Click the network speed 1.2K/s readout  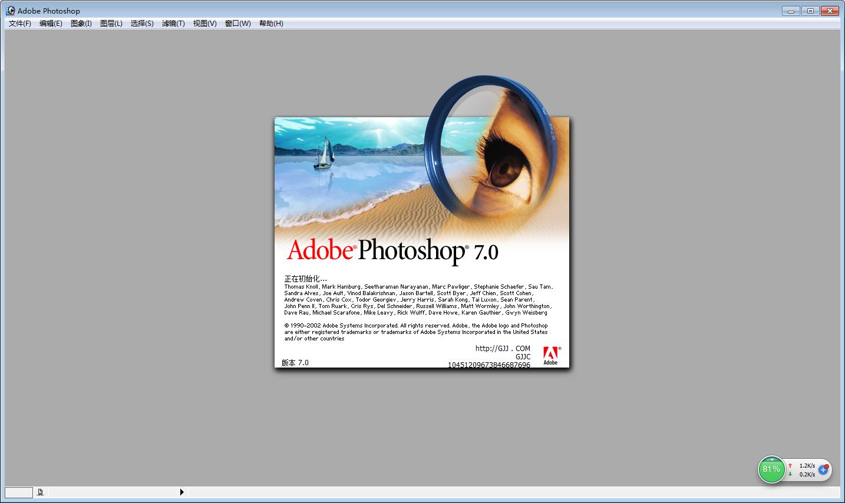(807, 465)
